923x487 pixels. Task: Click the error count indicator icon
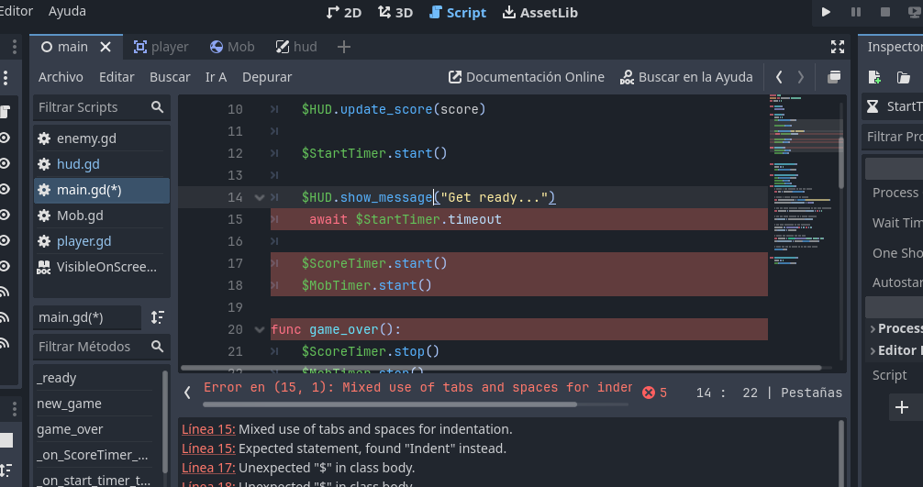(650, 393)
